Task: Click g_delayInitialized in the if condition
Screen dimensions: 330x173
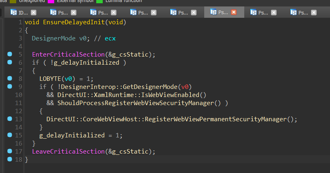Action: pyautogui.click(x=87, y=63)
